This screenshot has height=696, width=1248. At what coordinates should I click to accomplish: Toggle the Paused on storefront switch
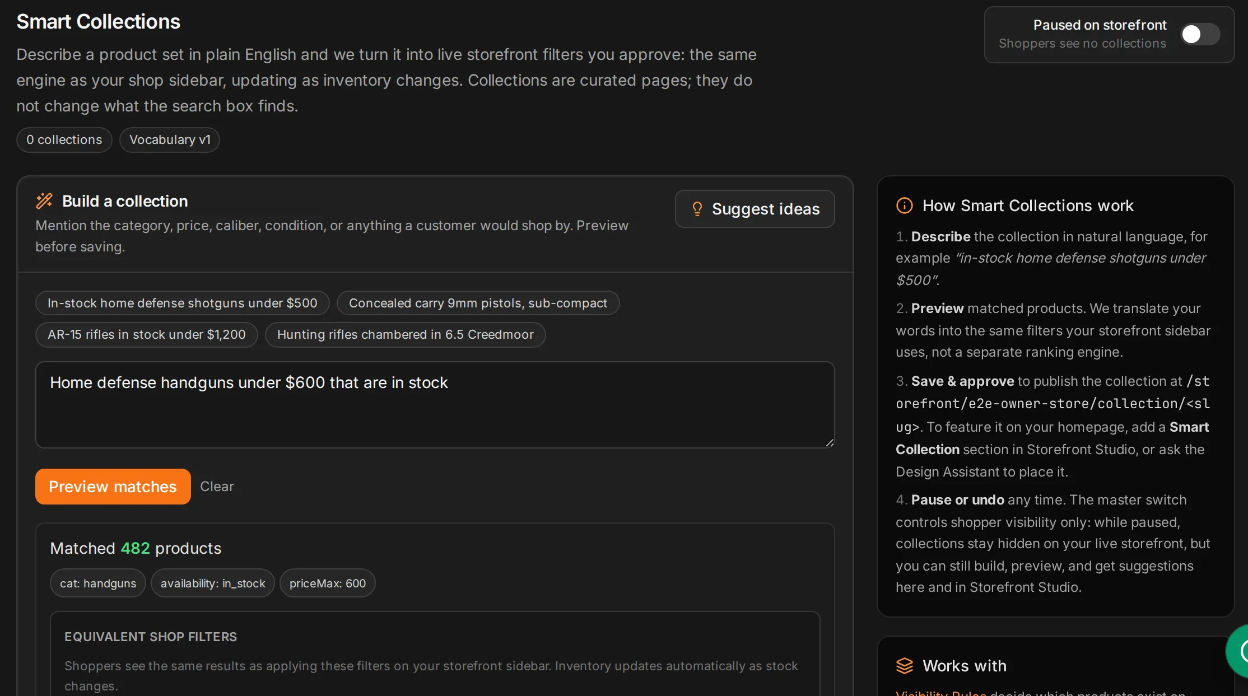pyautogui.click(x=1200, y=35)
